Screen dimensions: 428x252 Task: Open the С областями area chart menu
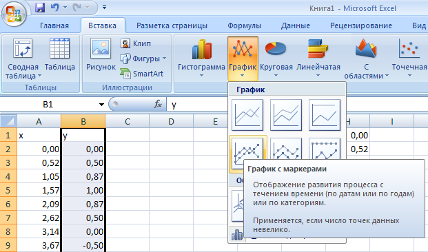(366, 59)
